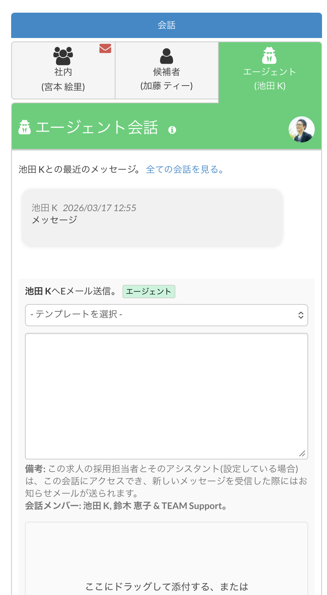The width and height of the screenshot is (327, 595).
Task: Switch to the 候補者 (加藤 ティー) tab
Action: coord(167,79)
